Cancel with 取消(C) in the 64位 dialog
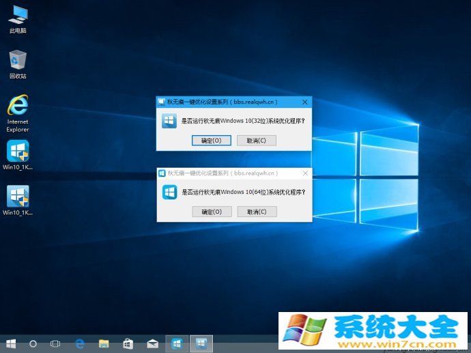Viewport: 471px width, 353px height. coord(257,212)
